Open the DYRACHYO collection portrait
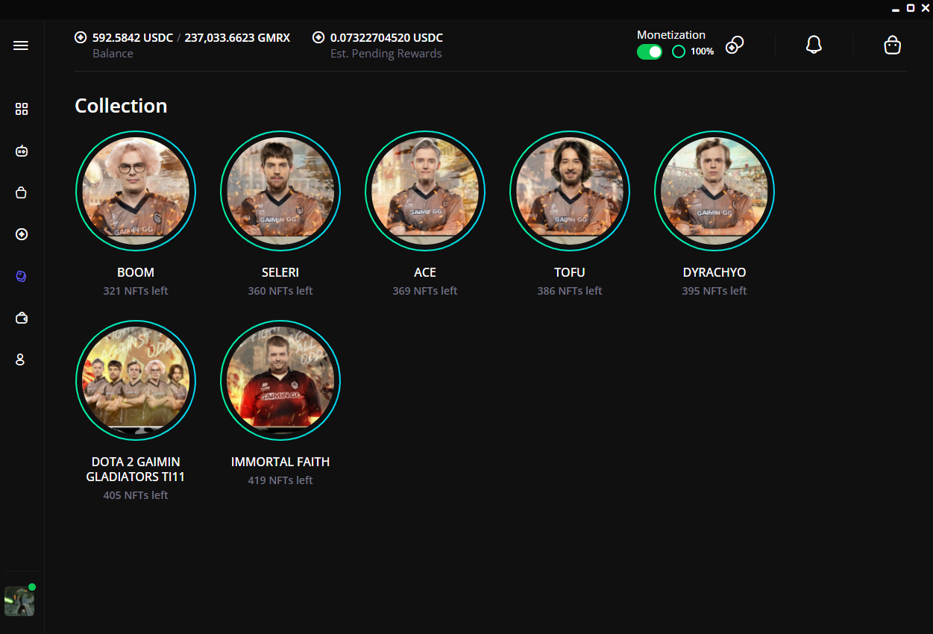 714,192
